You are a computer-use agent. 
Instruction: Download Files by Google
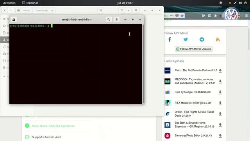coord(220,92)
